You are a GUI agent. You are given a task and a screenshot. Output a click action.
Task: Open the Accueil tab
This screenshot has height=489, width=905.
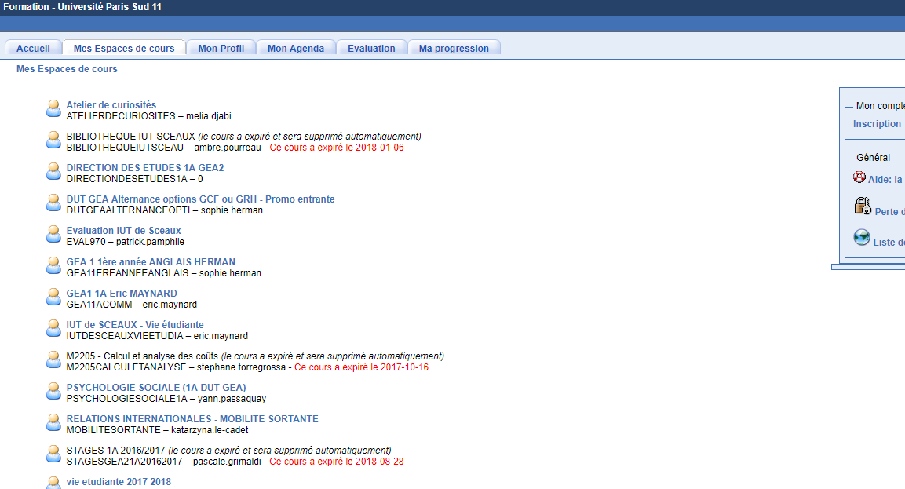pos(33,49)
